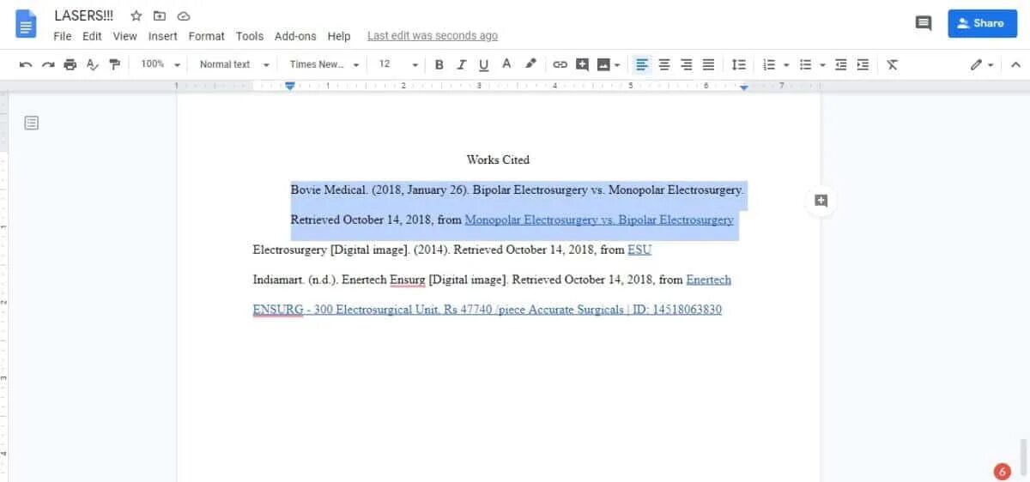Open the notification badge showing 6

click(x=1002, y=471)
